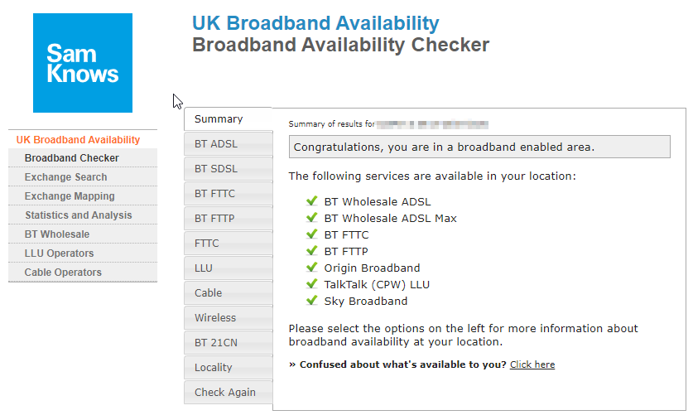Go to Exchange Mapping page
Image resolution: width=693 pixels, height=420 pixels.
(x=70, y=196)
